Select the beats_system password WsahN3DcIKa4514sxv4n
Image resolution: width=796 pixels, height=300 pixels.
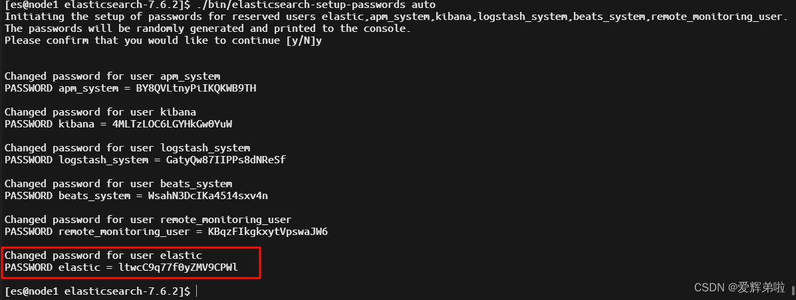coord(208,196)
